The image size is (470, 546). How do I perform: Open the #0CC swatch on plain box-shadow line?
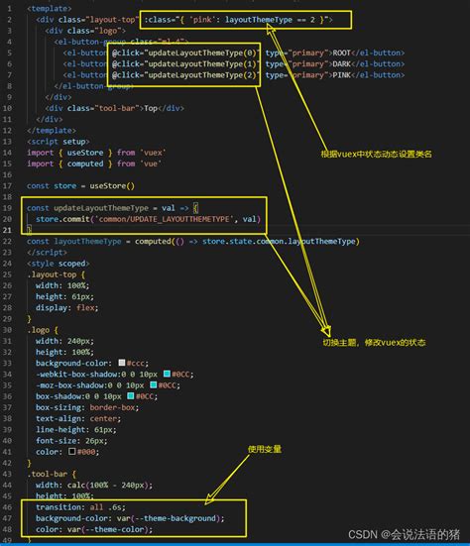[x=131, y=396]
